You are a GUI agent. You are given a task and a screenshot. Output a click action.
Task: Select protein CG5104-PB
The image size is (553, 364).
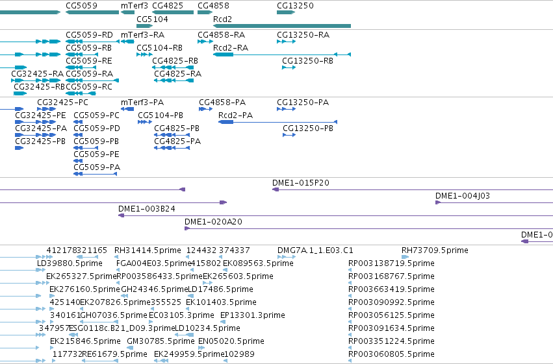pos(145,122)
